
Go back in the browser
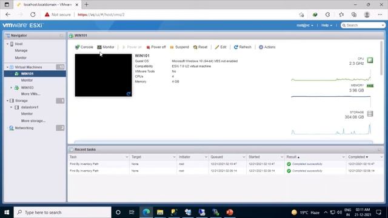point(8,15)
